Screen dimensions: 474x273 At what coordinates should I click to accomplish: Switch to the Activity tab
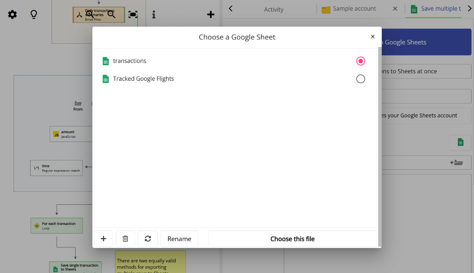[274, 9]
